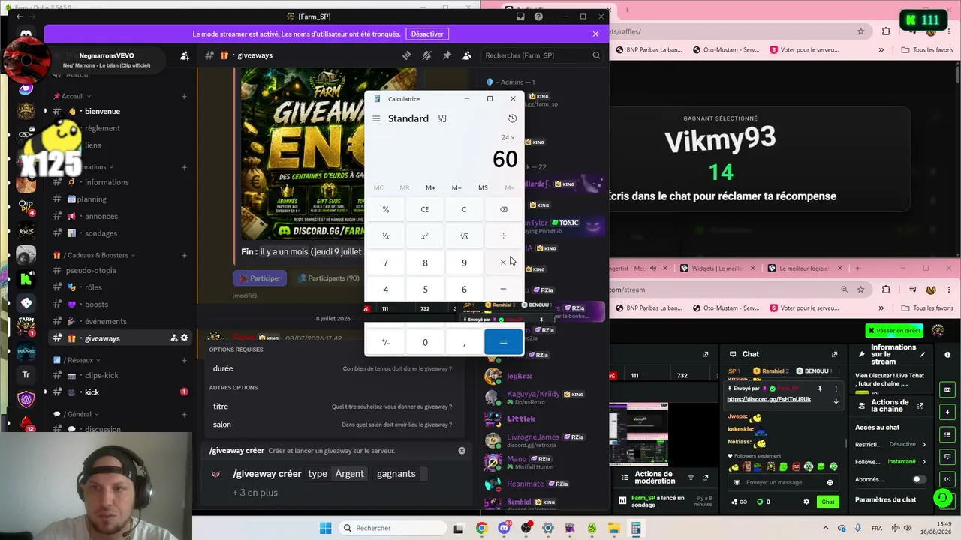
Task: Select the salon command option
Action: pyautogui.click(x=333, y=424)
